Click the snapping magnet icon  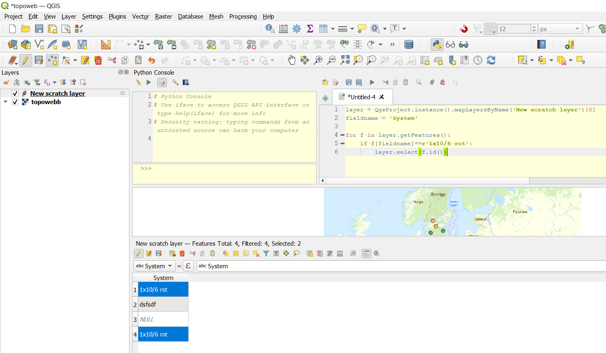(464, 29)
